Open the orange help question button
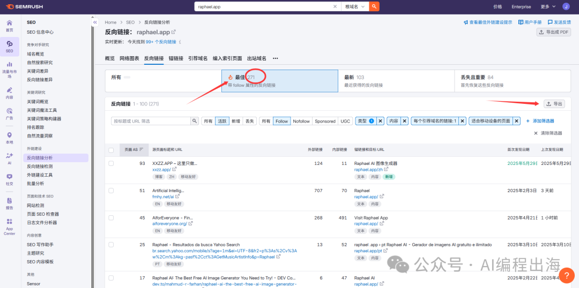This screenshot has height=288, width=579. pyautogui.click(x=566, y=275)
